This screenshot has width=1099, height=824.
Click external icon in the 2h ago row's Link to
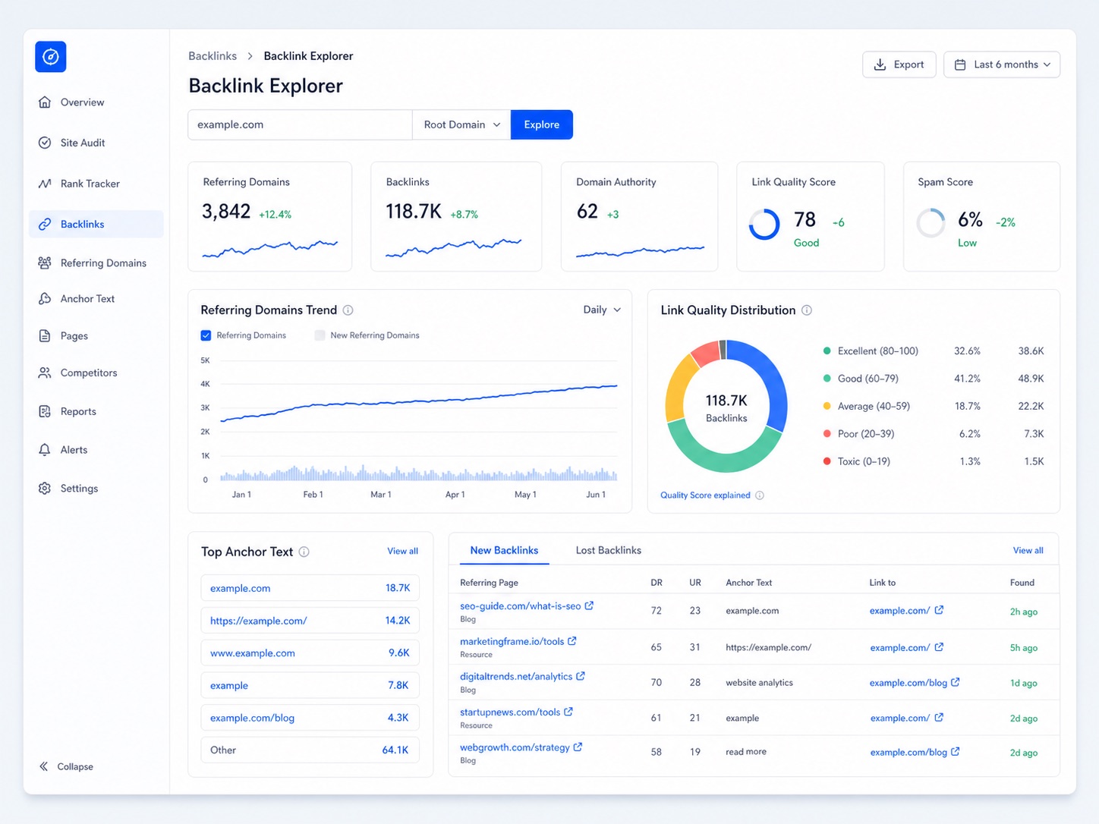[x=940, y=610]
